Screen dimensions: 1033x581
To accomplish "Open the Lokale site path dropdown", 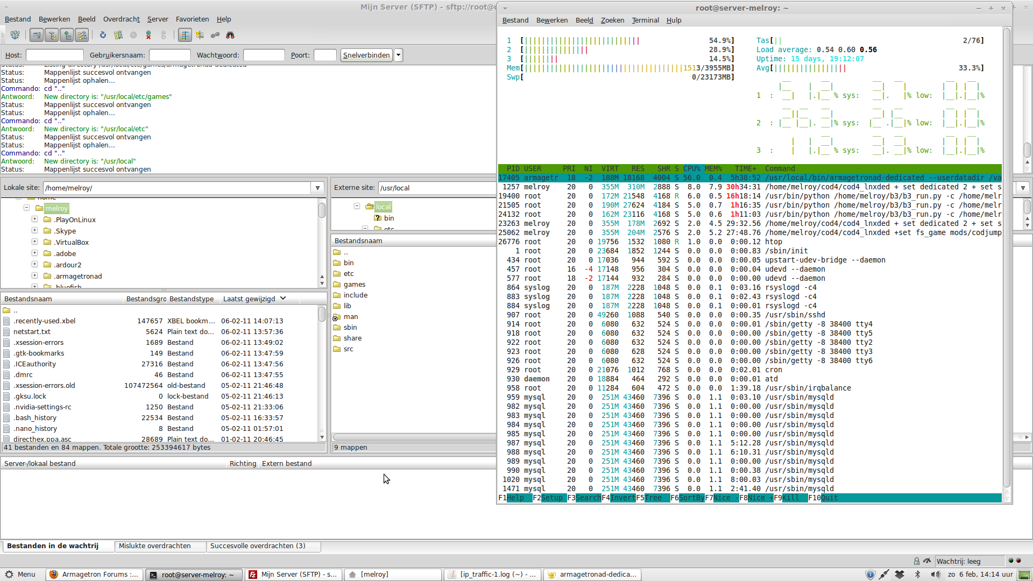I will 317,188.
